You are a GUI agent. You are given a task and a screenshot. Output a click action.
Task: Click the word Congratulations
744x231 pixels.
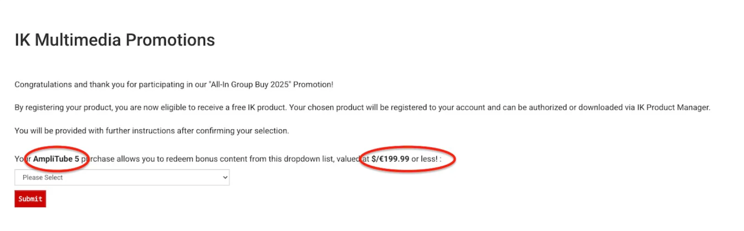(43, 84)
